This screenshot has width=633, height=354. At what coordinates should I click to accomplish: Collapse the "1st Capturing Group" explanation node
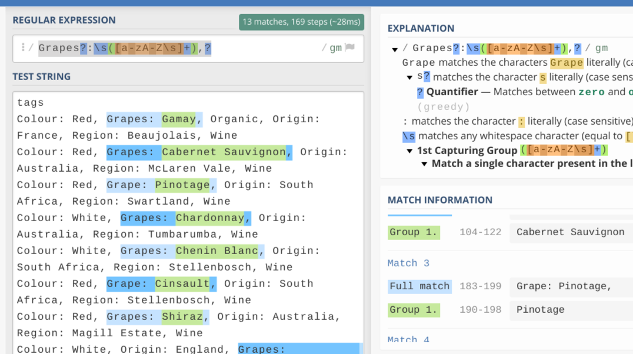point(409,151)
